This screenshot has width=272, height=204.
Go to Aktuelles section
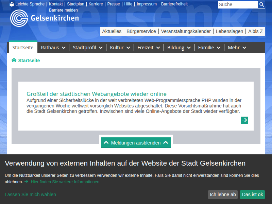point(112,31)
